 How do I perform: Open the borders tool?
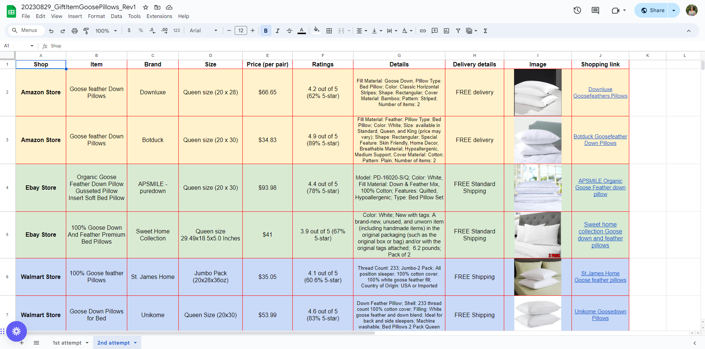(329, 31)
